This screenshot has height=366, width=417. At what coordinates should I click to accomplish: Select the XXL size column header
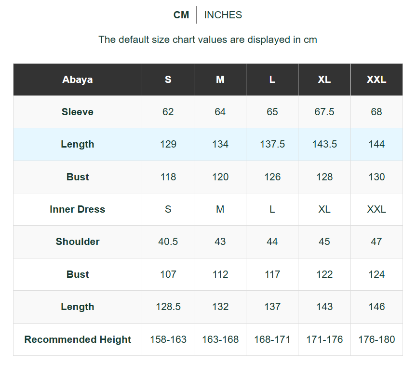(377, 79)
